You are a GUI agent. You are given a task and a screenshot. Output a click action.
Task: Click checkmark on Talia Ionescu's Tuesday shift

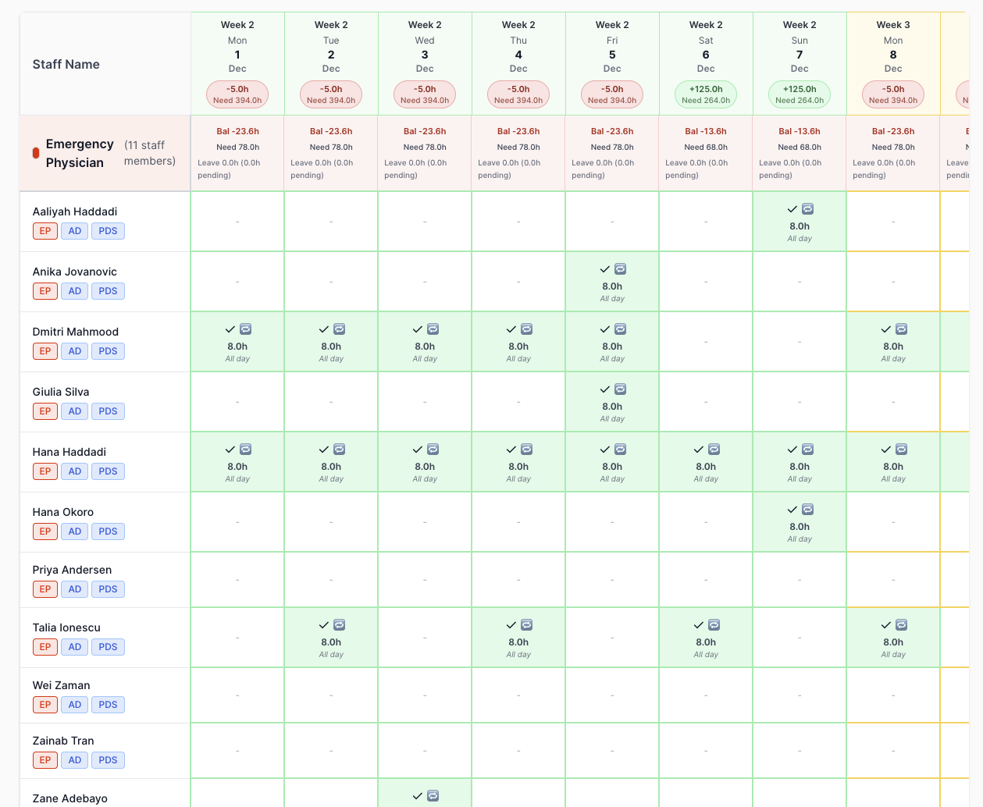click(x=323, y=625)
